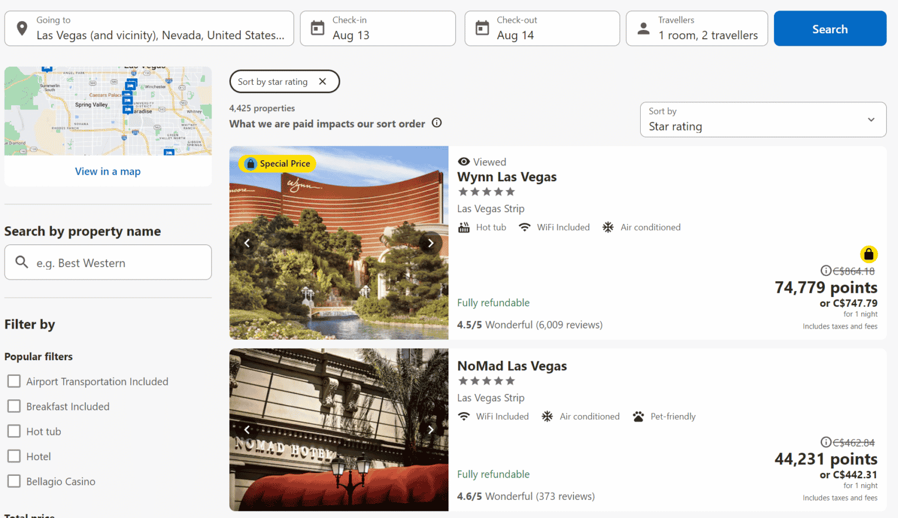Screen dimensions: 898x518
Task: Remove the Sort by star rating filter chip
Action: pos(323,81)
